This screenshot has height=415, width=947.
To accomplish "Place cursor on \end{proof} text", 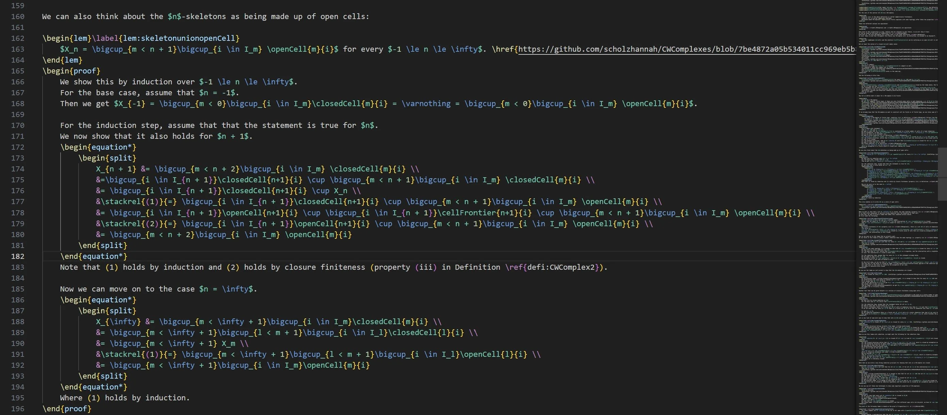I will [67, 409].
